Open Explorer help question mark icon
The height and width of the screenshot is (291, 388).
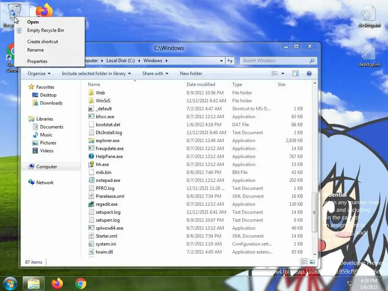point(309,74)
